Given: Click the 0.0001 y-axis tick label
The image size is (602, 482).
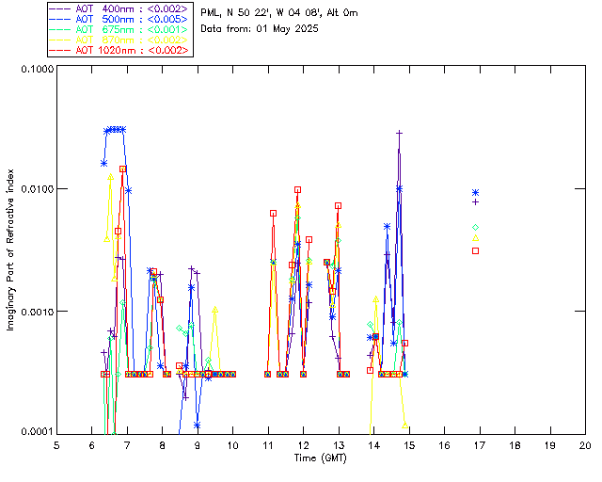Looking at the screenshot, I should [x=38, y=432].
